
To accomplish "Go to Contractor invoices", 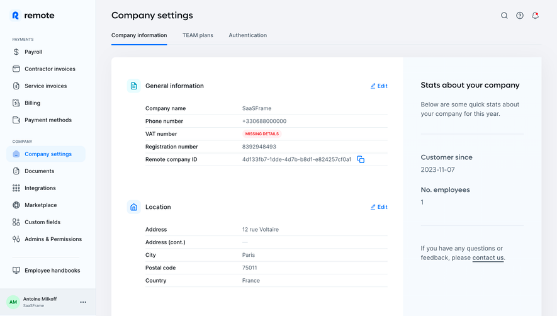I will pyautogui.click(x=50, y=69).
